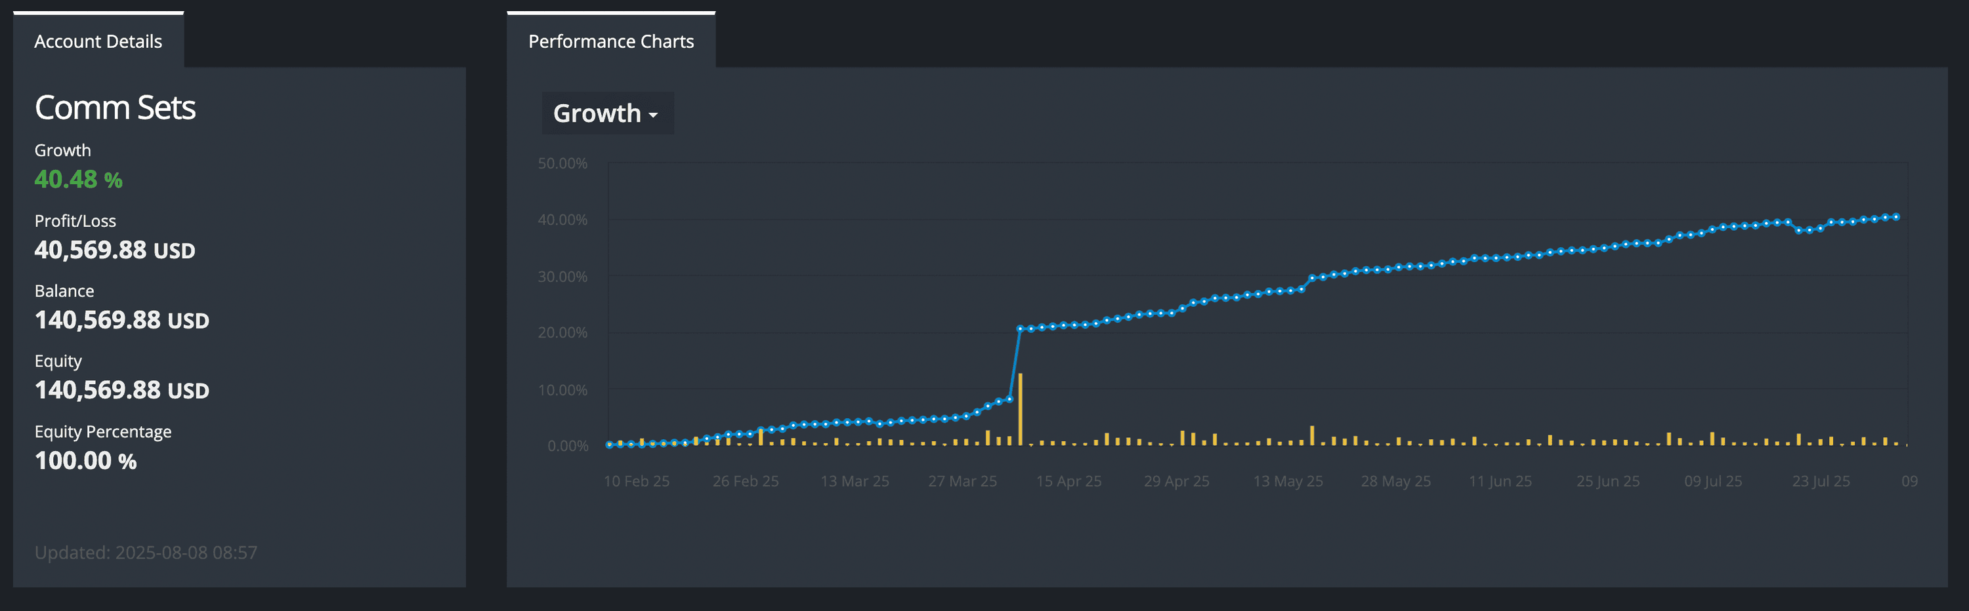The image size is (1969, 611).
Task: Click the Updated 2025-08-08 08:57 timestamp
Action: tap(146, 552)
